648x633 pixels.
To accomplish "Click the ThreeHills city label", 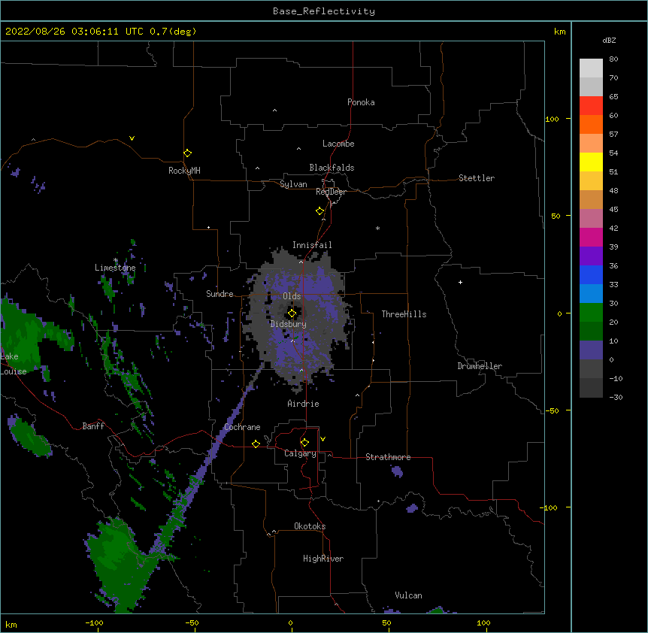I will pyautogui.click(x=404, y=314).
